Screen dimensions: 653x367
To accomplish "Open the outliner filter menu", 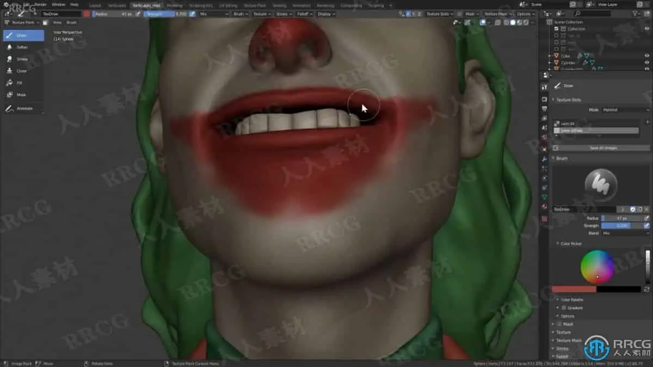I will coord(637,14).
